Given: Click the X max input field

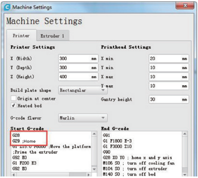Looking at the screenshot, I should [x=168, y=77].
